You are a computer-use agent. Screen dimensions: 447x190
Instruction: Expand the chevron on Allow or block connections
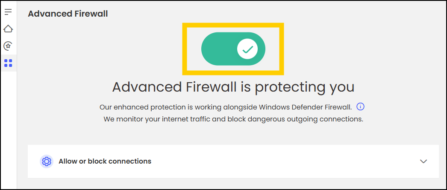(x=423, y=161)
